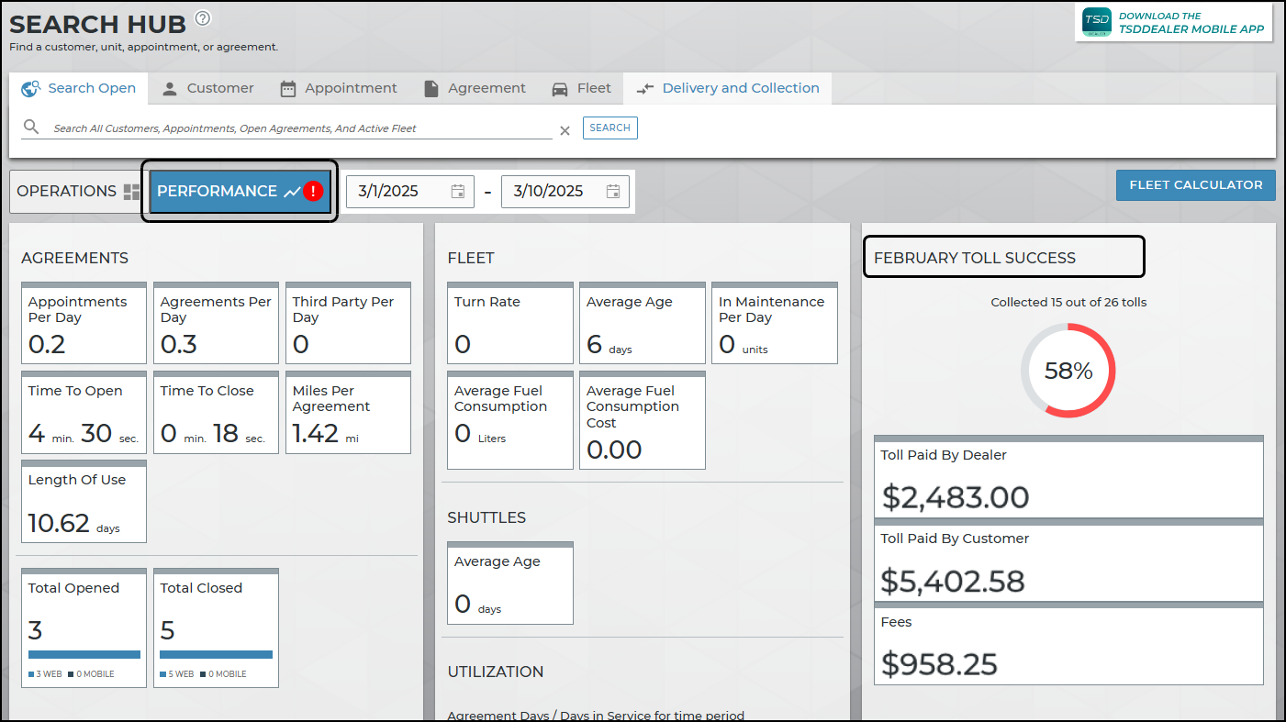1286x722 pixels.
Task: Click the TSD mobile app logo
Action: [x=1097, y=23]
